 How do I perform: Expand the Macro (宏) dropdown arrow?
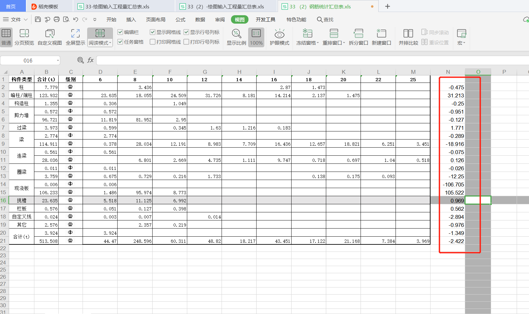[464, 43]
